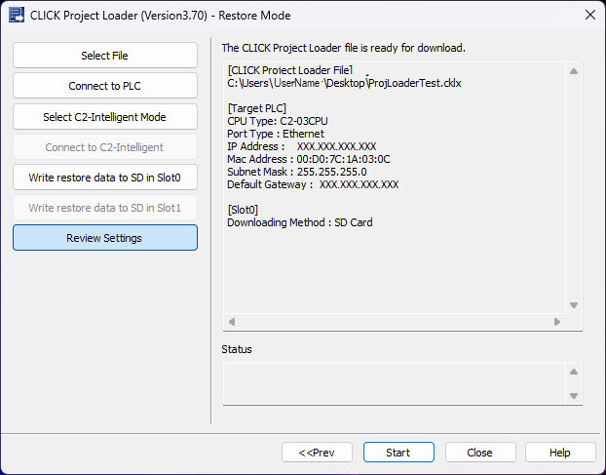
Task: Click the Status box up arrow
Action: tap(574, 372)
